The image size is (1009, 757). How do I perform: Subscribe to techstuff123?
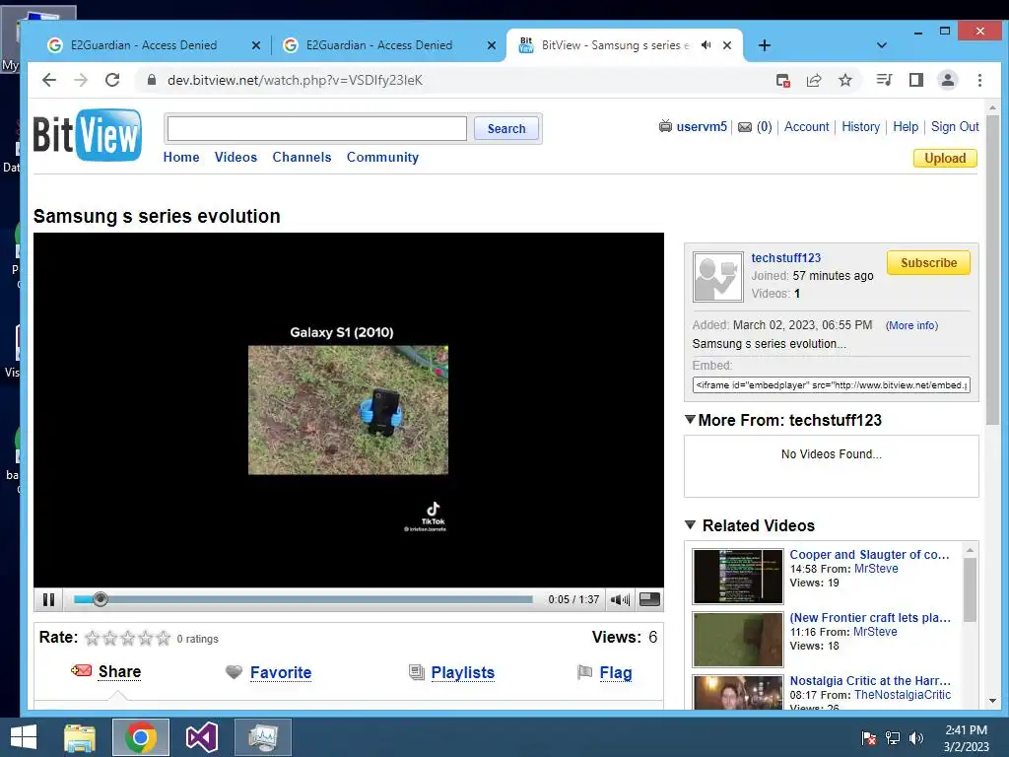[x=928, y=262]
